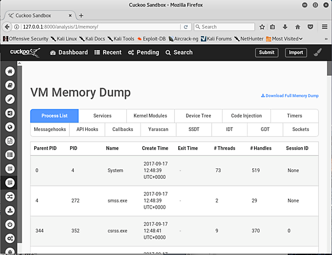Click the Submit button in navbar
332x255 pixels.
(267, 52)
